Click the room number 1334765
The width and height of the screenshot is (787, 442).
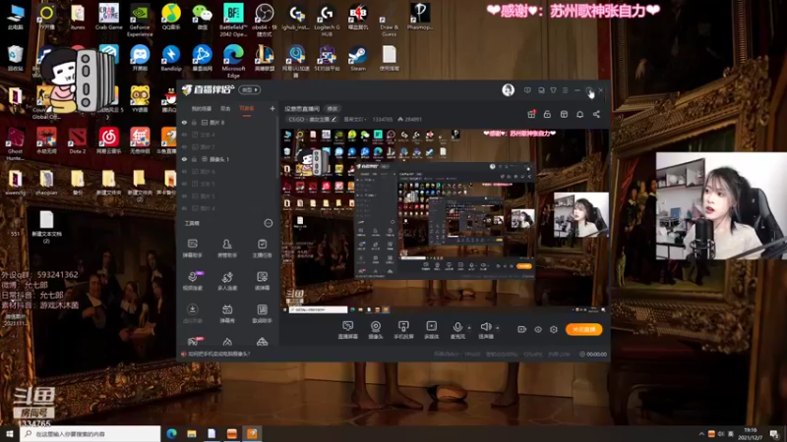tap(383, 119)
